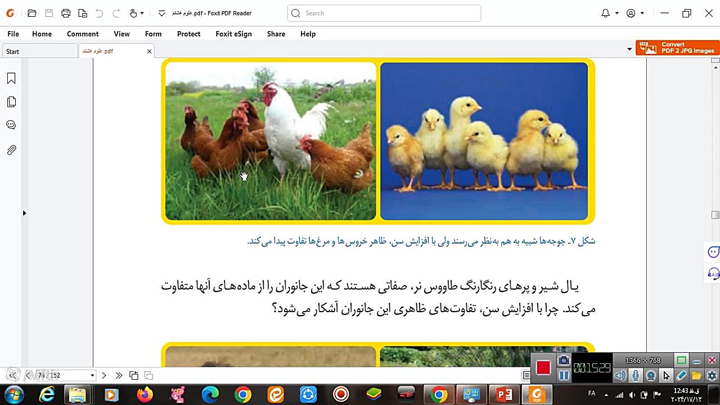Open the Windows Start menu
This screenshot has width=720, height=405.
click(x=13, y=395)
